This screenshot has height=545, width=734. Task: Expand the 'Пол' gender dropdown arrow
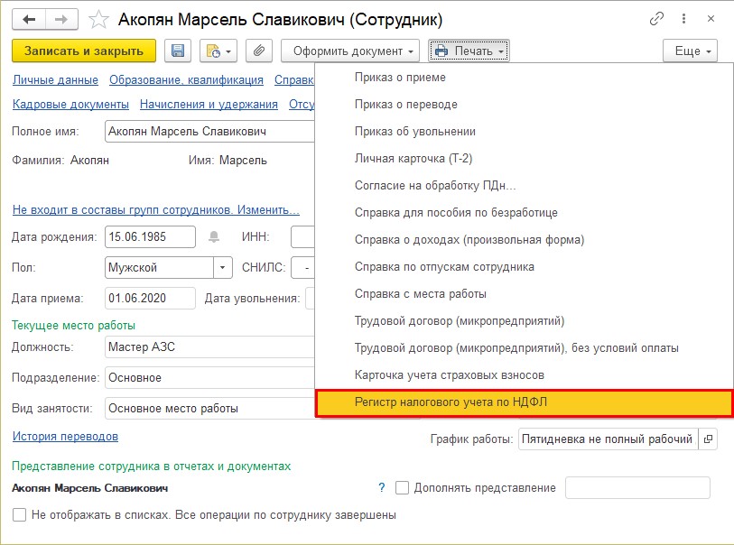[223, 268]
